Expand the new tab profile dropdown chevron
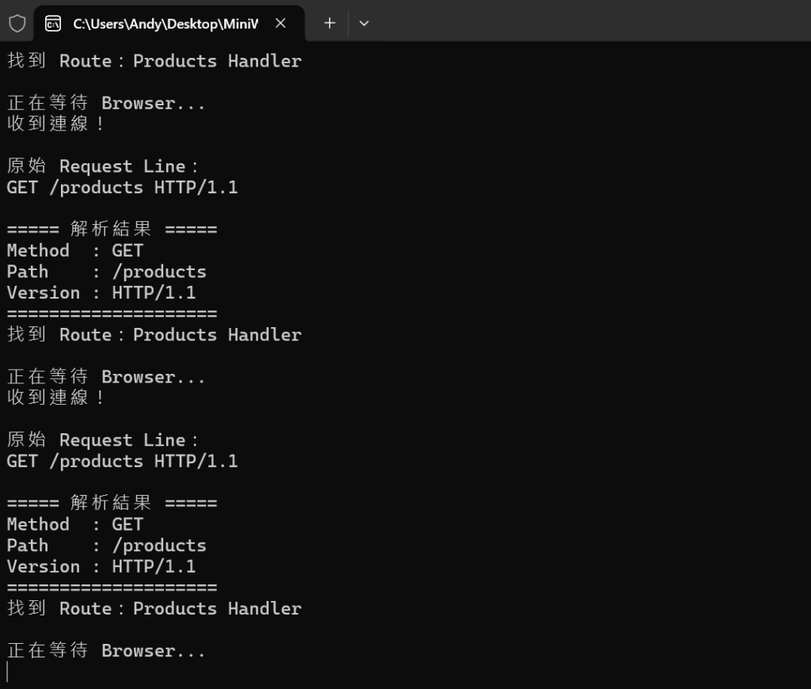This screenshot has height=689, width=811. coord(364,23)
